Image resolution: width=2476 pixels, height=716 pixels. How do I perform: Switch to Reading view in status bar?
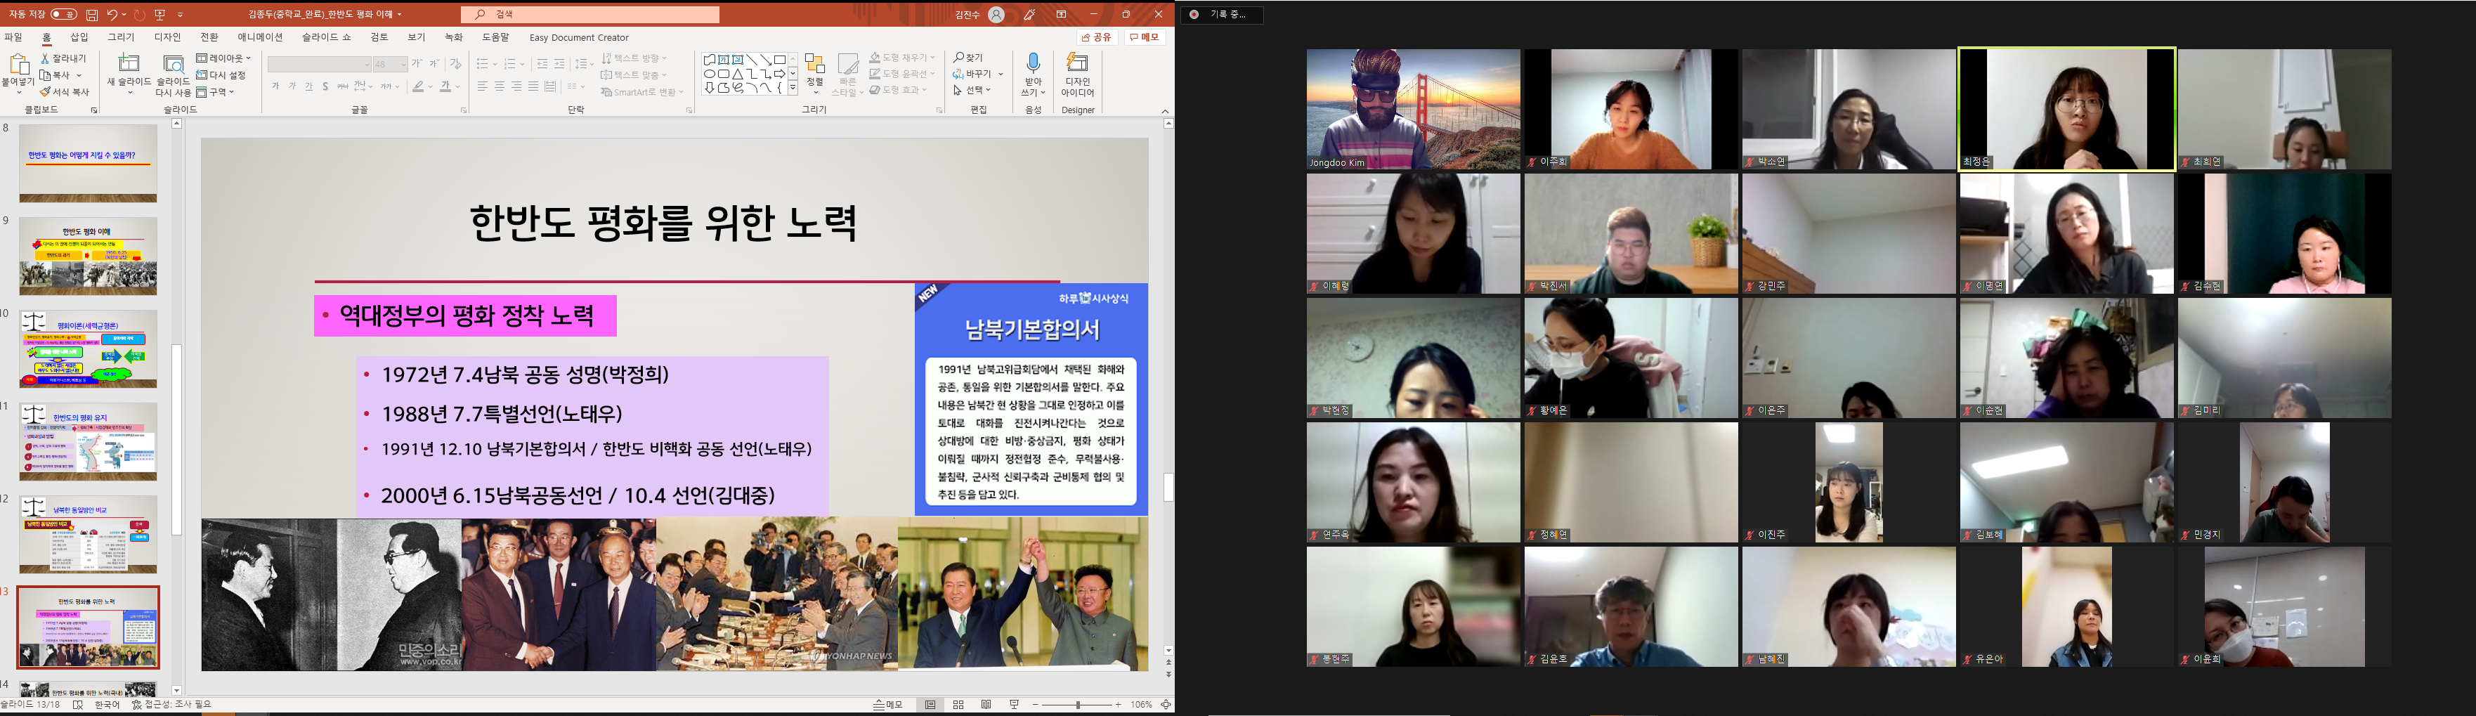[986, 705]
